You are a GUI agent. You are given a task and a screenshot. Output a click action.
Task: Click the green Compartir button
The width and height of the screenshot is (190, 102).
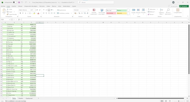point(184,6)
